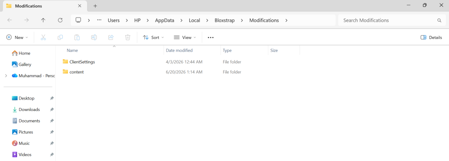This screenshot has width=449, height=161.
Task: Click the Copy icon in toolbar
Action: click(60, 38)
